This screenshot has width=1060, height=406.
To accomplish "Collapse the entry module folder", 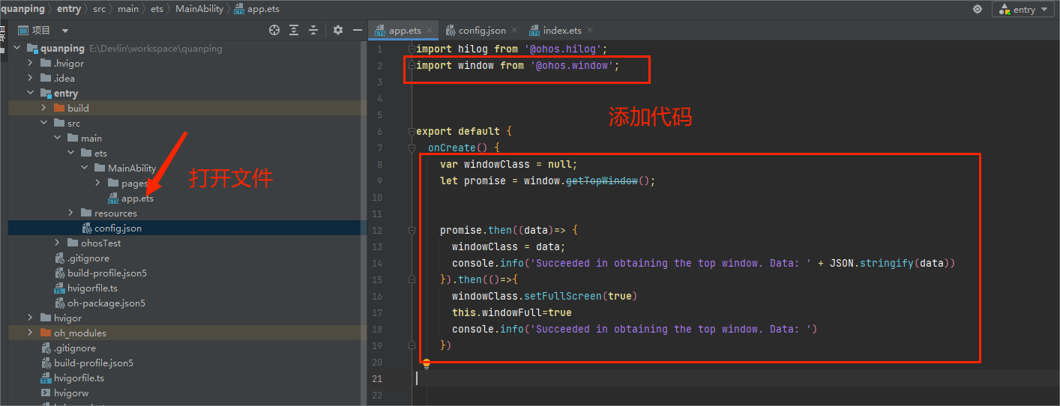I will pos(31,93).
